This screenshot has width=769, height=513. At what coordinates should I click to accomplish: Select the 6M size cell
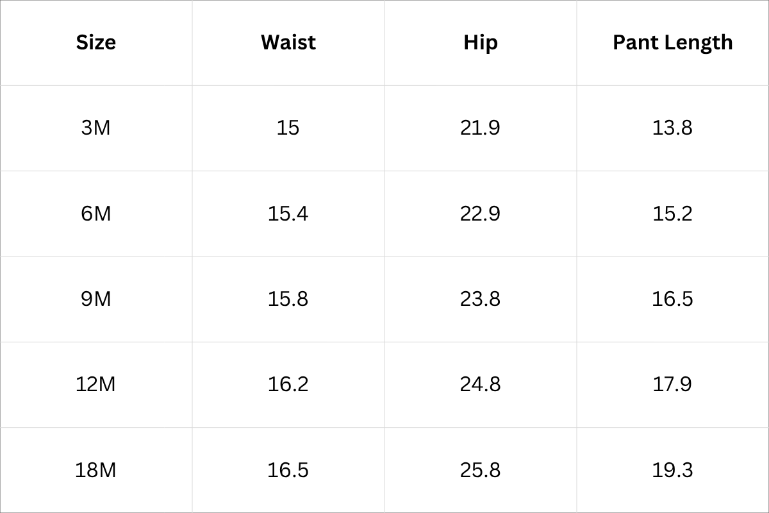tap(96, 214)
